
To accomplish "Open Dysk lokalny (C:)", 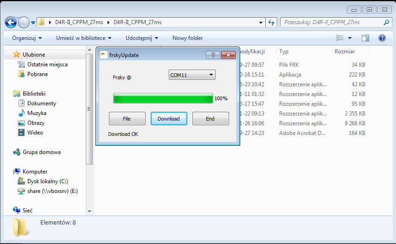I will tap(47, 181).
